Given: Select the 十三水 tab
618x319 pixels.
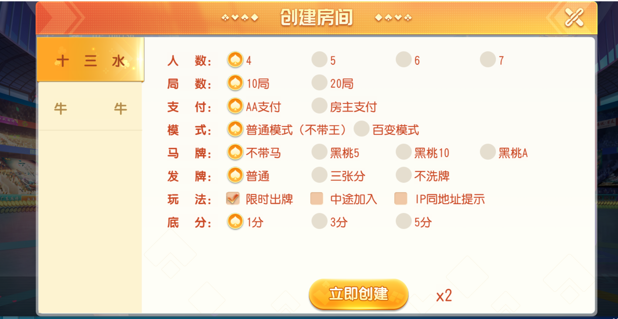Looking at the screenshot, I should tap(90, 60).
